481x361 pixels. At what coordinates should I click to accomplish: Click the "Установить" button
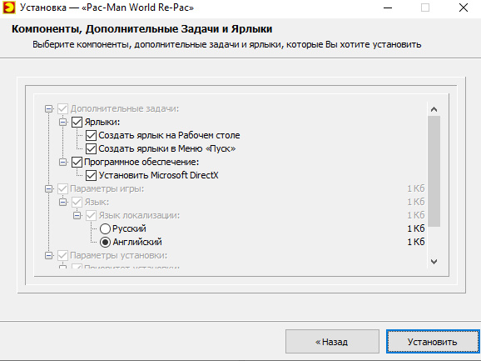[433, 342]
